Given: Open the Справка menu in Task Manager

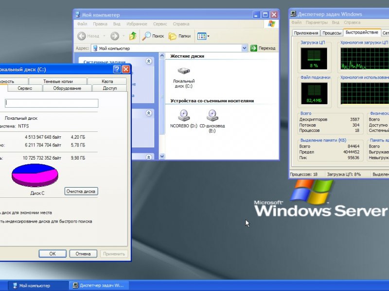Looking at the screenshot, I should 352,22.
